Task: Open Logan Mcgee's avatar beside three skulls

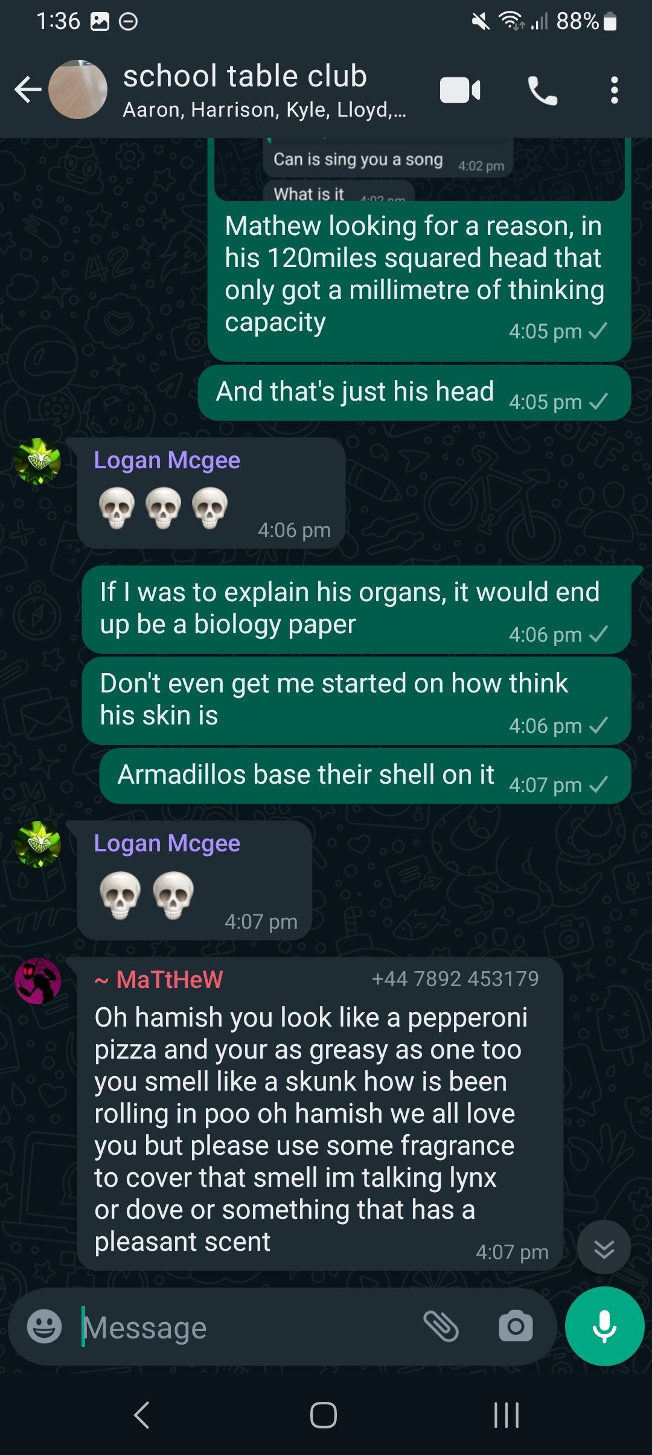Action: [37, 461]
